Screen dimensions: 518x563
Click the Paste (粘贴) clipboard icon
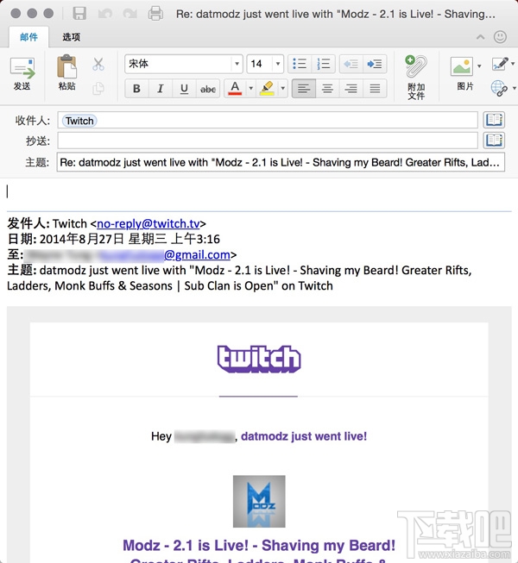(x=66, y=66)
